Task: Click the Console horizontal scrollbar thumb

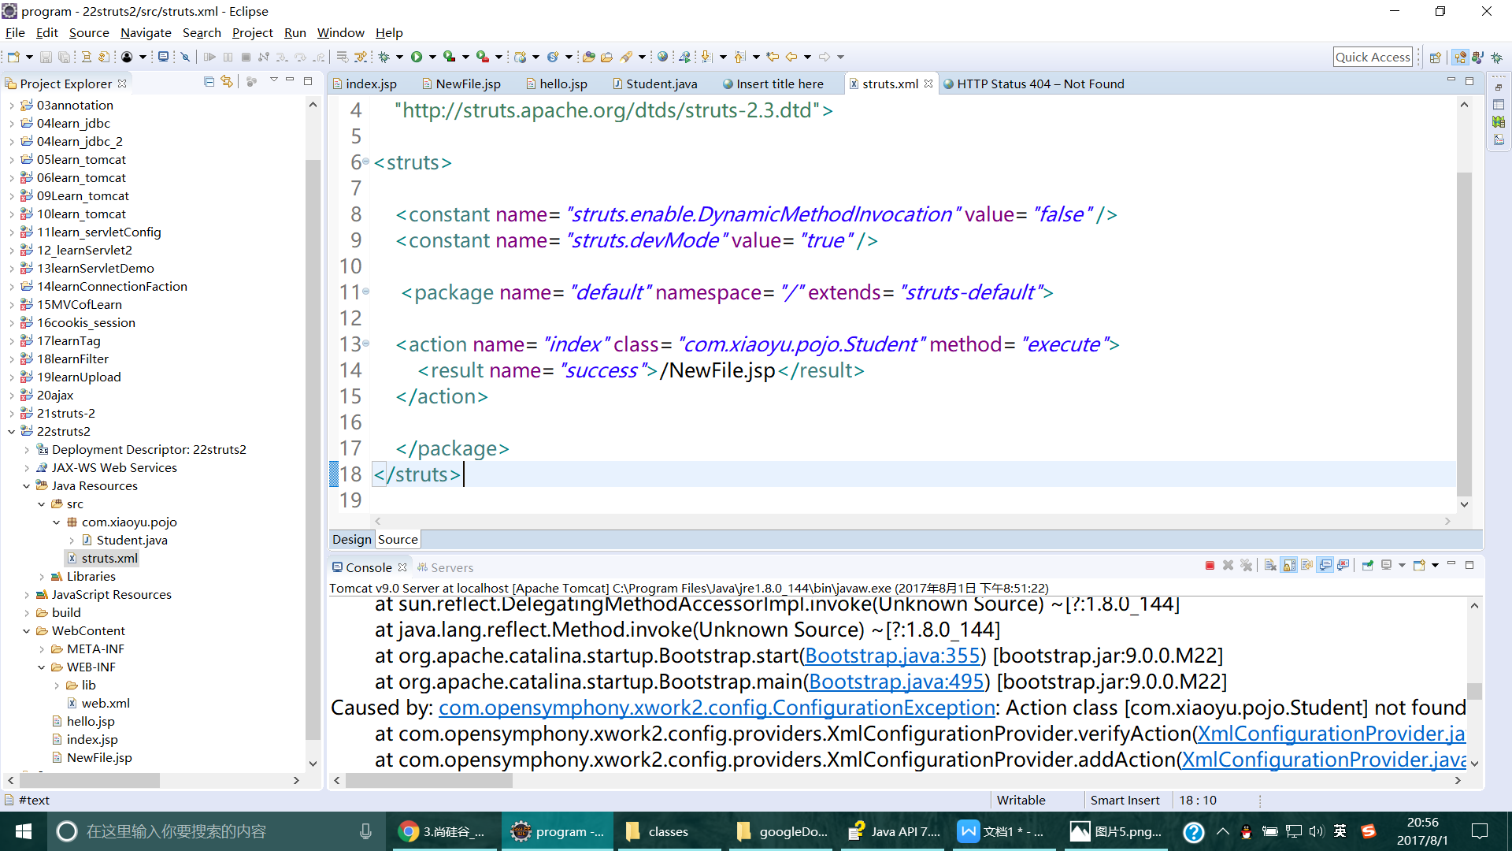Action: tap(429, 780)
